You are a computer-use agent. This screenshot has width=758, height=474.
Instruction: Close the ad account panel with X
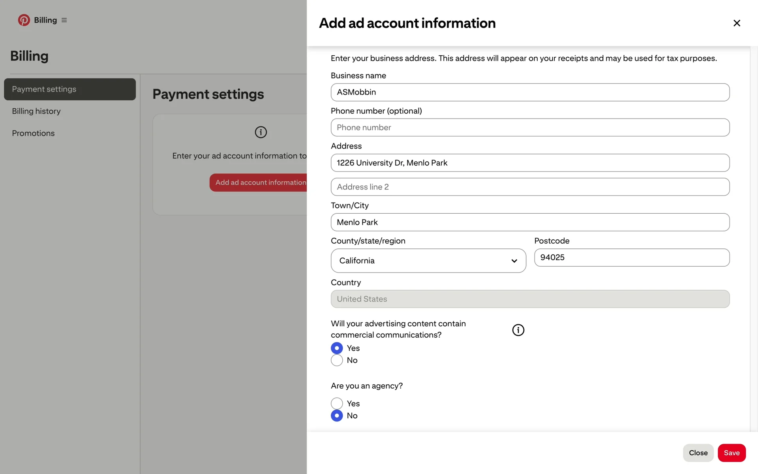pos(736,23)
